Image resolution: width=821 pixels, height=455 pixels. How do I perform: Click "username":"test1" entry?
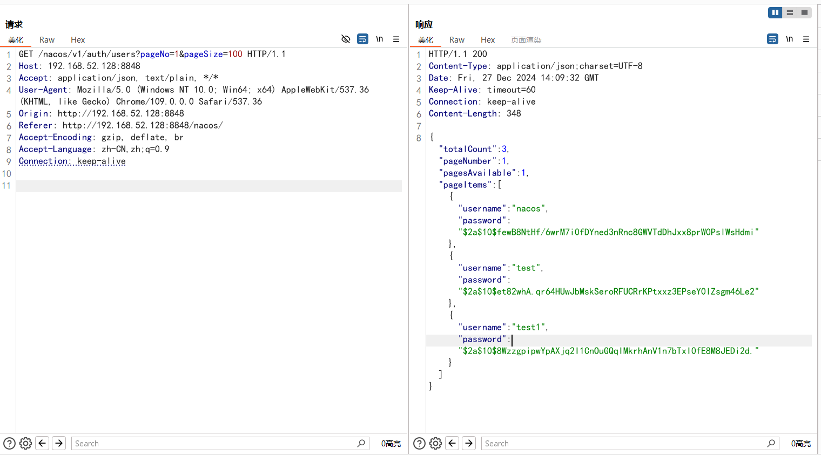pyautogui.click(x=503, y=327)
